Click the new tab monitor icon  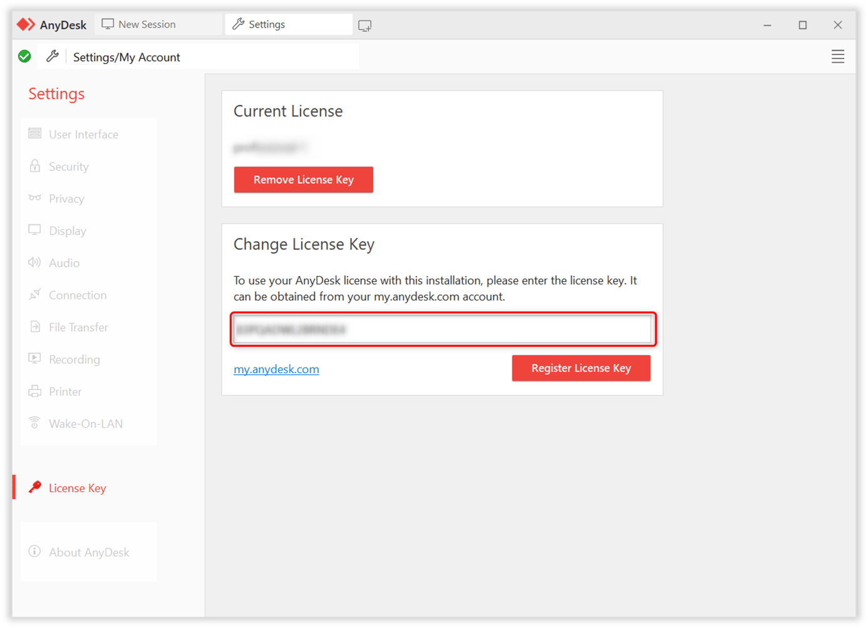pos(364,26)
